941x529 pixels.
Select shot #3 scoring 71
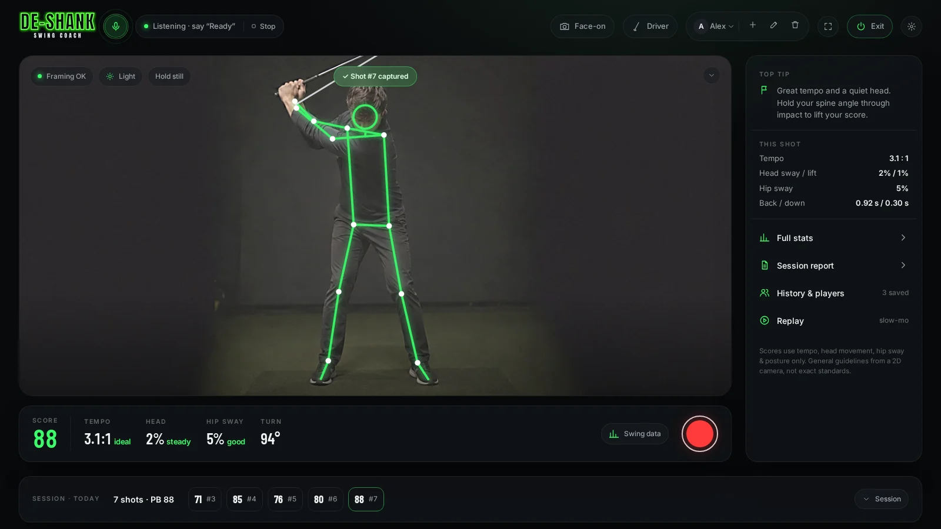pyautogui.click(x=205, y=500)
